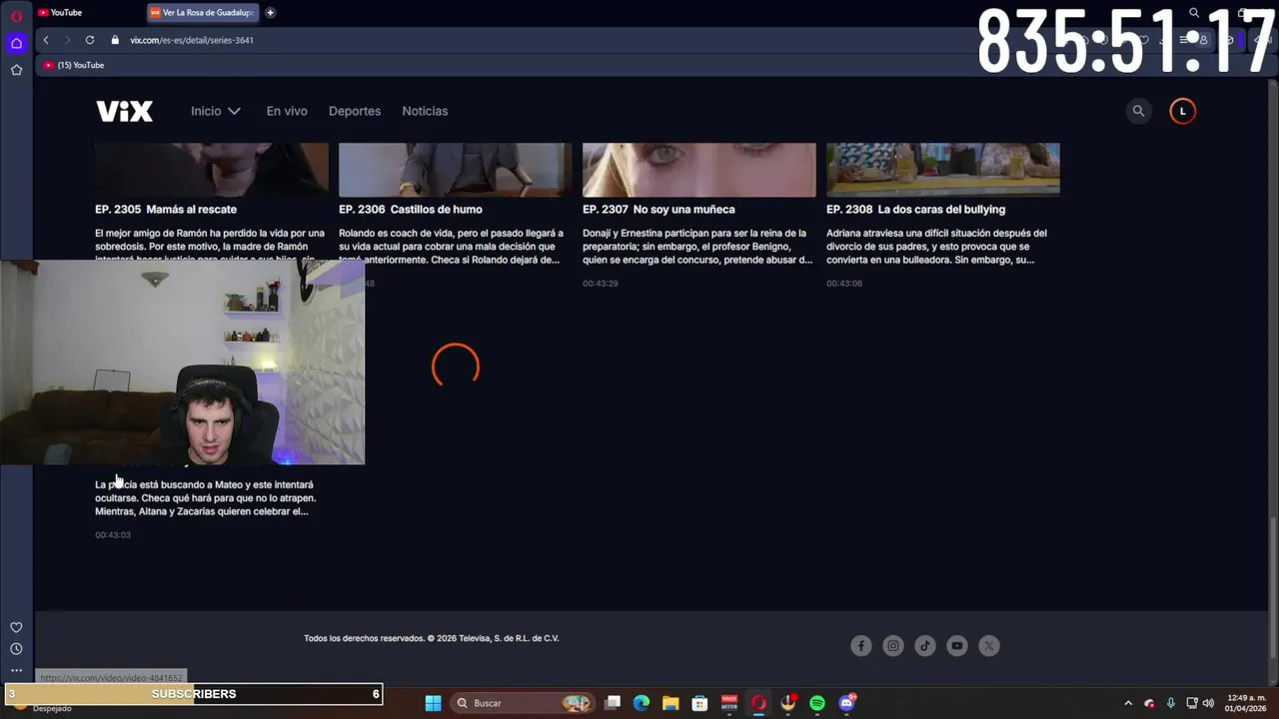The image size is (1279, 719).
Task: Open EP. 2305 Mamás al rescate
Action: tap(166, 209)
